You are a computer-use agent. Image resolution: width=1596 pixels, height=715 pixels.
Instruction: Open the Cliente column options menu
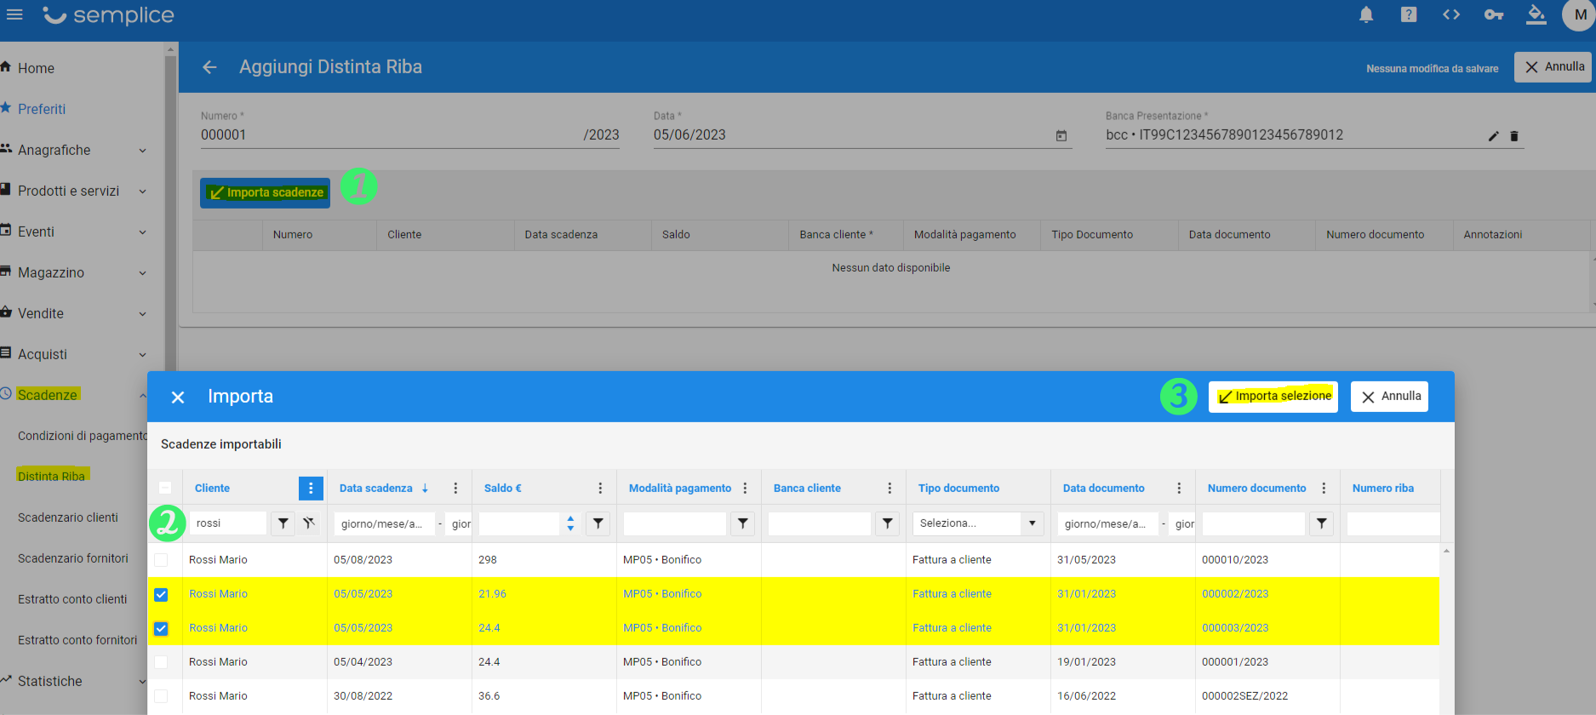click(311, 489)
